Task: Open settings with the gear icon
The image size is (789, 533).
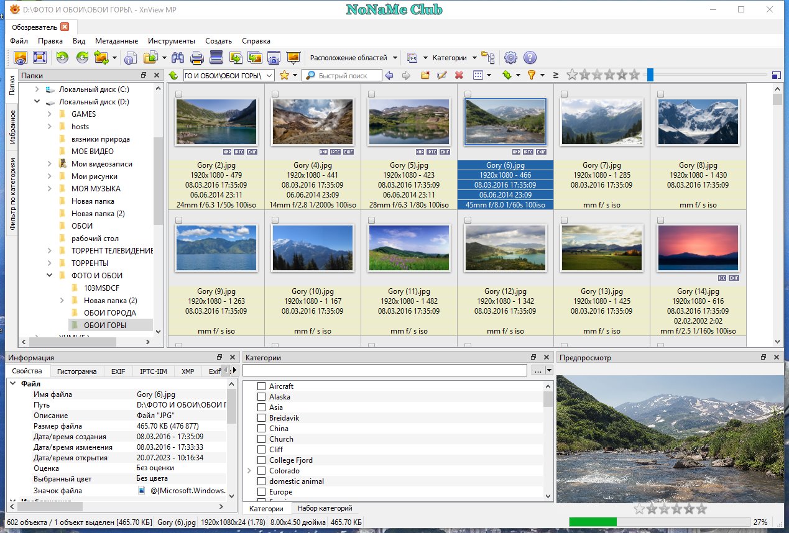Action: 510,58
